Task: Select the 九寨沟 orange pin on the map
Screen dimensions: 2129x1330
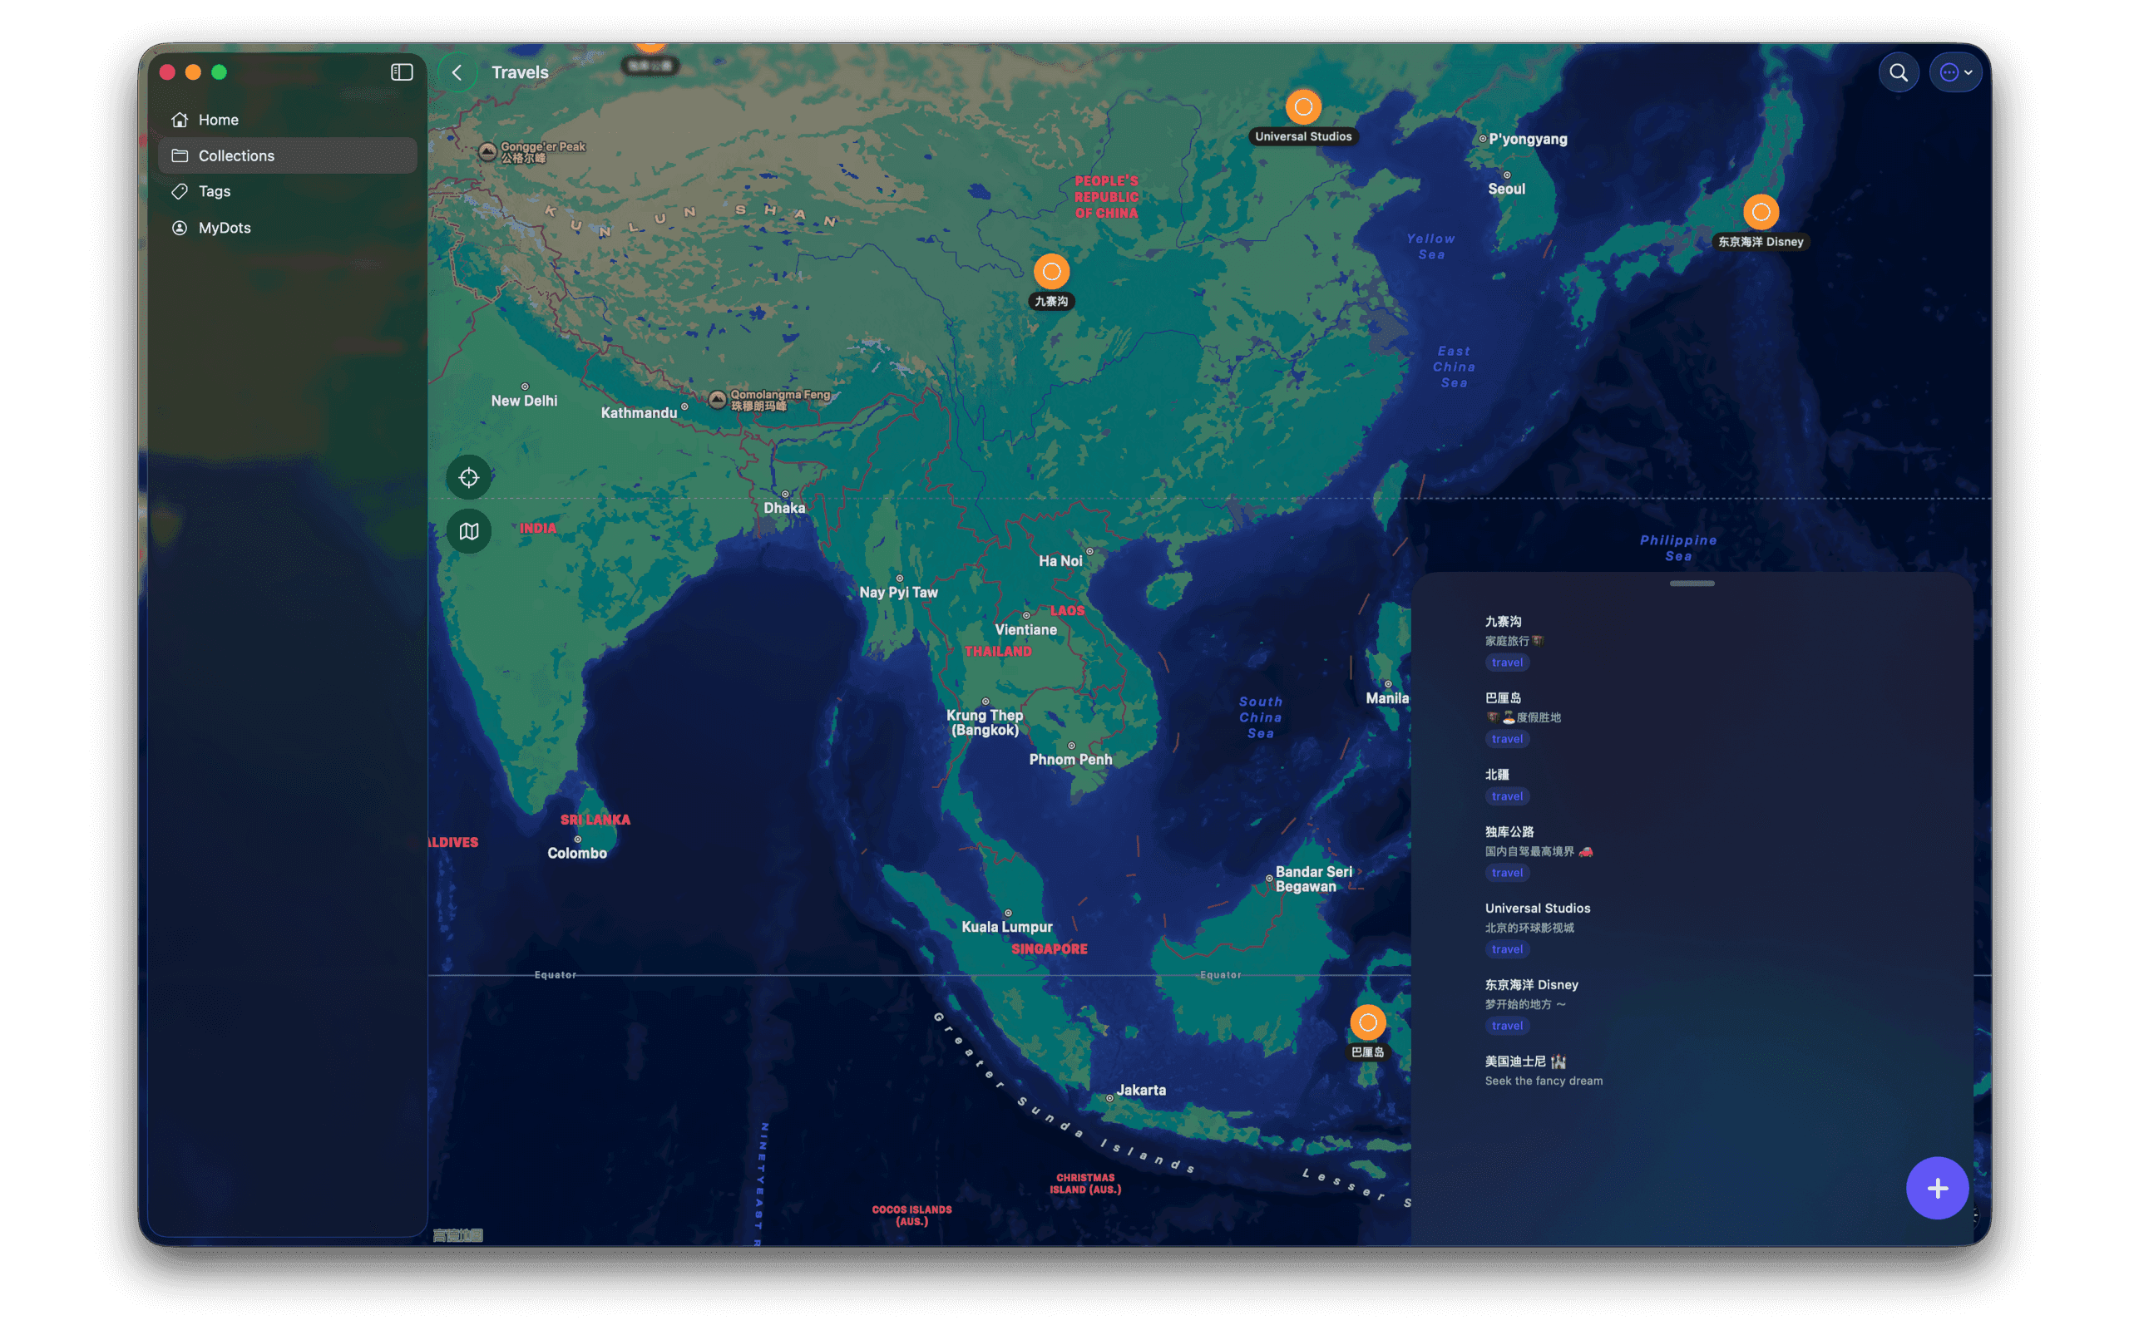Action: [x=1051, y=271]
